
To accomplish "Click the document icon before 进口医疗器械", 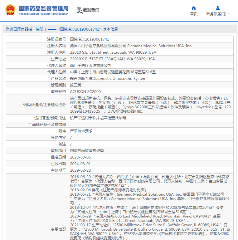I will (x=8, y=29).
